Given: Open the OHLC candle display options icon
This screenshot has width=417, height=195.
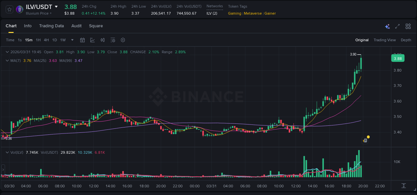Looking at the screenshot, I should pyautogui.click(x=103, y=40).
